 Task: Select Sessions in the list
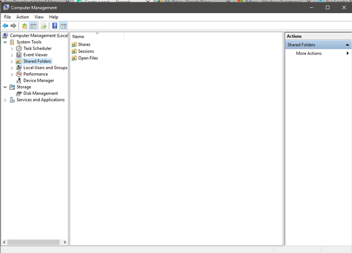(86, 52)
